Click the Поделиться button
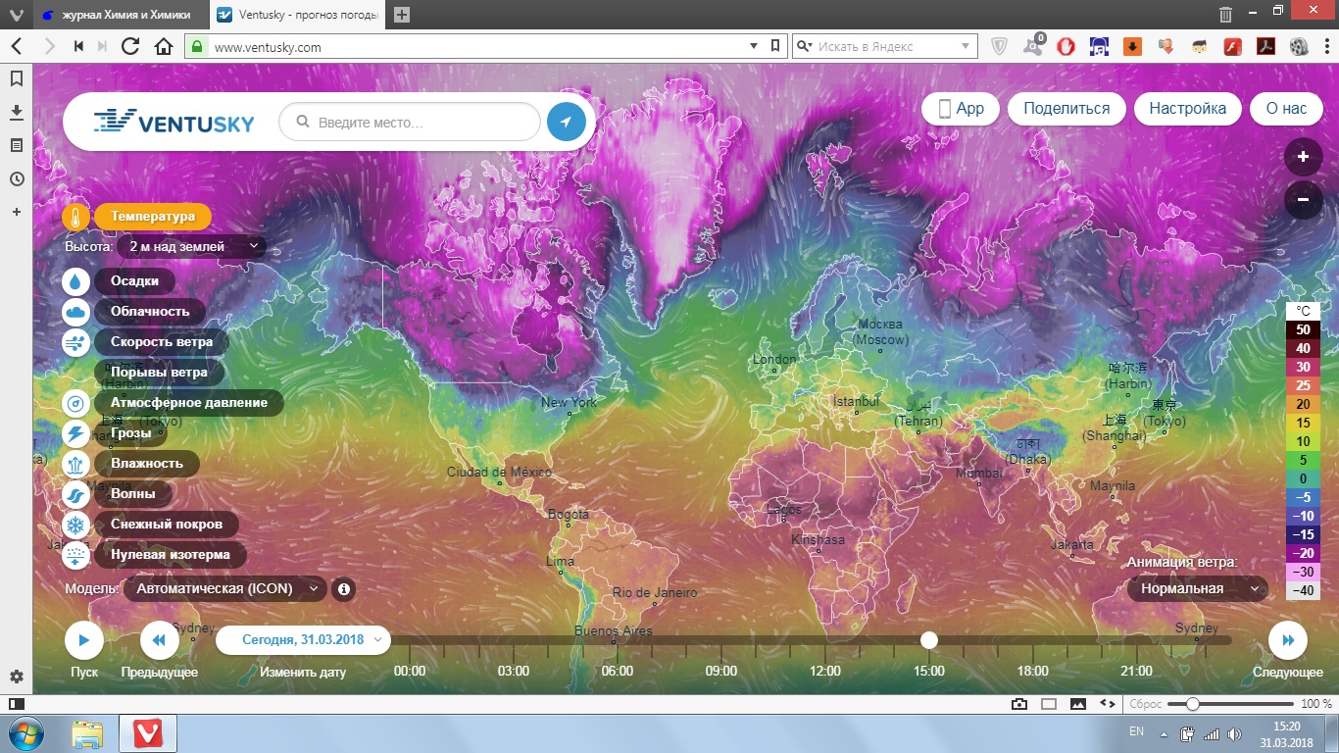This screenshot has height=753, width=1339. click(x=1066, y=109)
